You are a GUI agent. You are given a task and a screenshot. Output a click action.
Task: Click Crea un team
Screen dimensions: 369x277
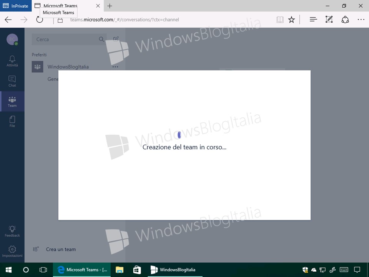coord(54,249)
